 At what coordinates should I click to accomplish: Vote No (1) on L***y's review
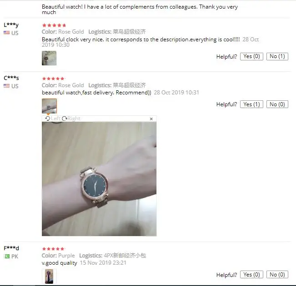click(277, 56)
